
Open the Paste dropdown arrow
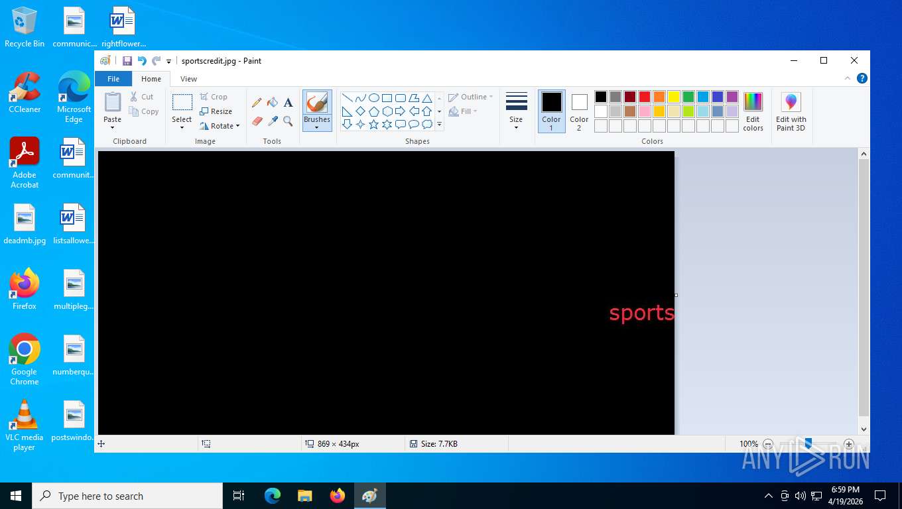[x=113, y=128]
